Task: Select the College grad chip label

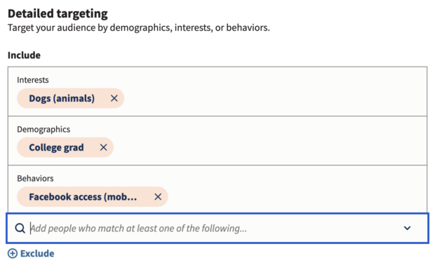Action: point(56,147)
